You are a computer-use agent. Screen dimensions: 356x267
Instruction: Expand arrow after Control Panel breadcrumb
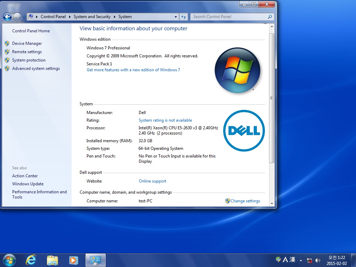pos(70,17)
